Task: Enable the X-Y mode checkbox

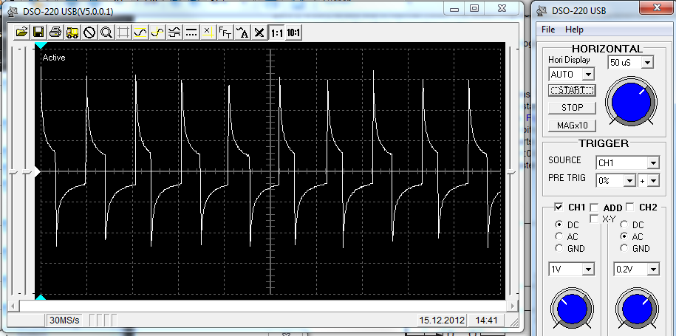Action: click(x=594, y=219)
